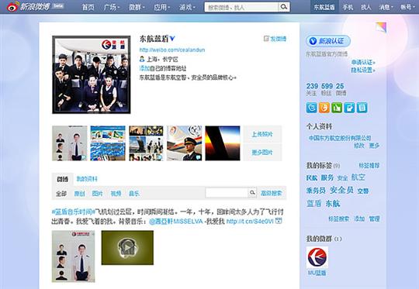Click the first blue app icon under stats
The width and height of the screenshot is (419, 289).
(312, 108)
